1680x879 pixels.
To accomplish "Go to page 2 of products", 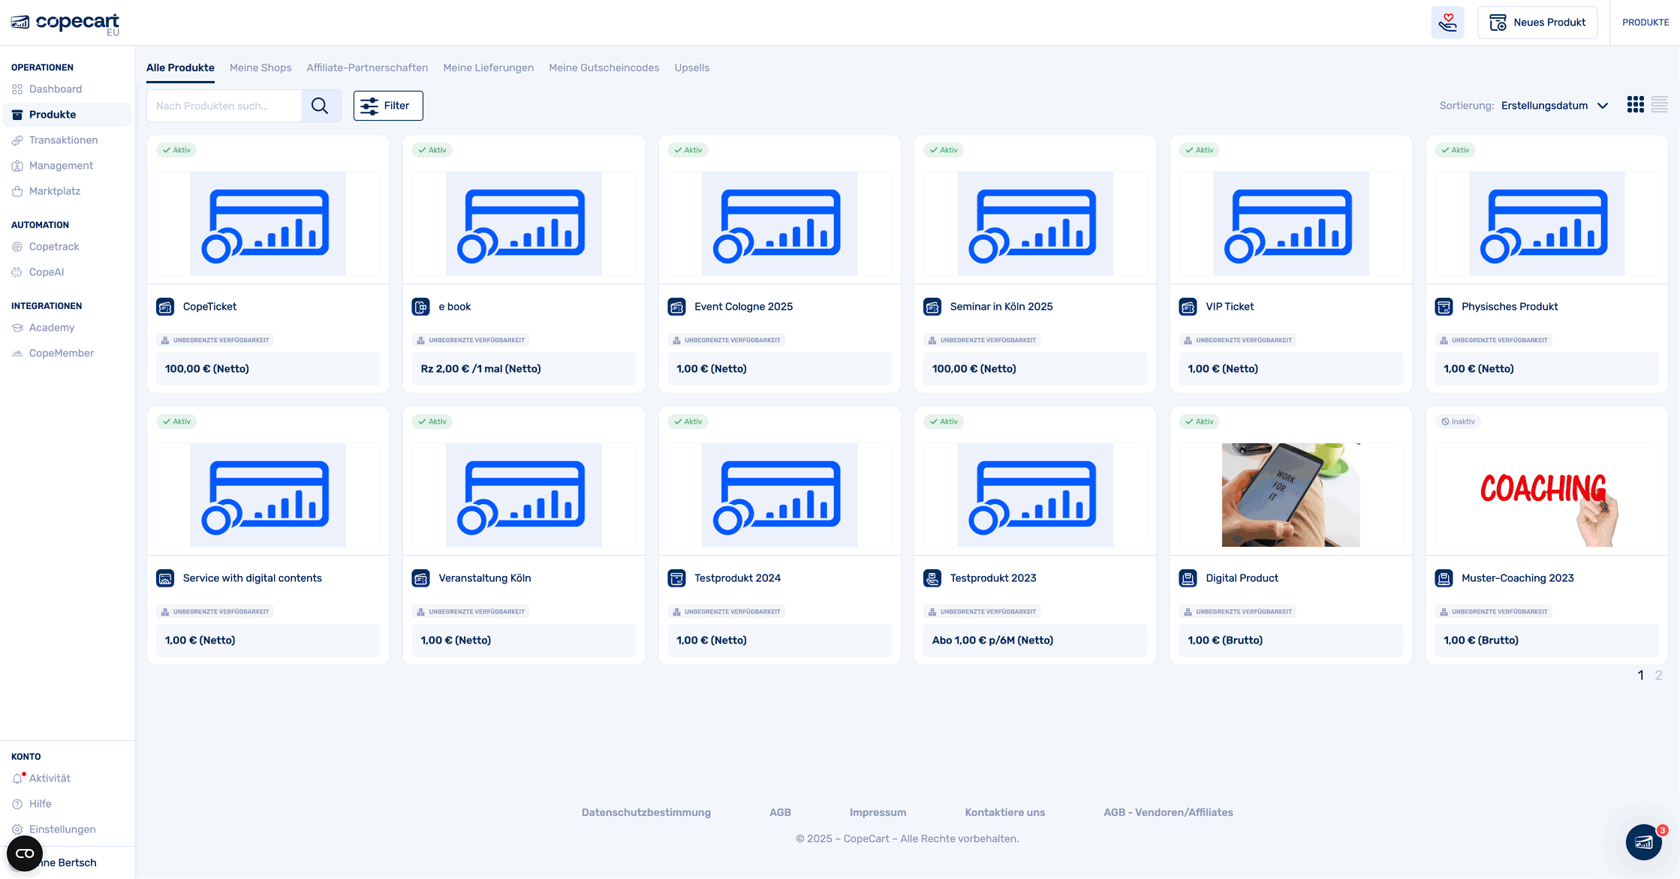I will (x=1658, y=675).
